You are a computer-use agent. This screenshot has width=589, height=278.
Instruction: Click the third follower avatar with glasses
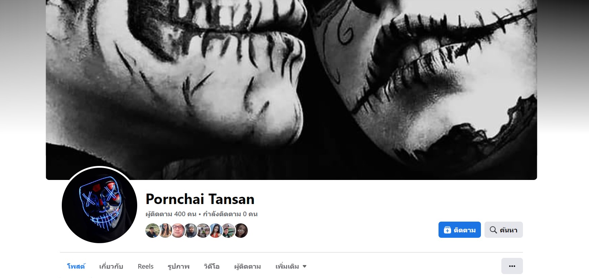pyautogui.click(x=178, y=231)
